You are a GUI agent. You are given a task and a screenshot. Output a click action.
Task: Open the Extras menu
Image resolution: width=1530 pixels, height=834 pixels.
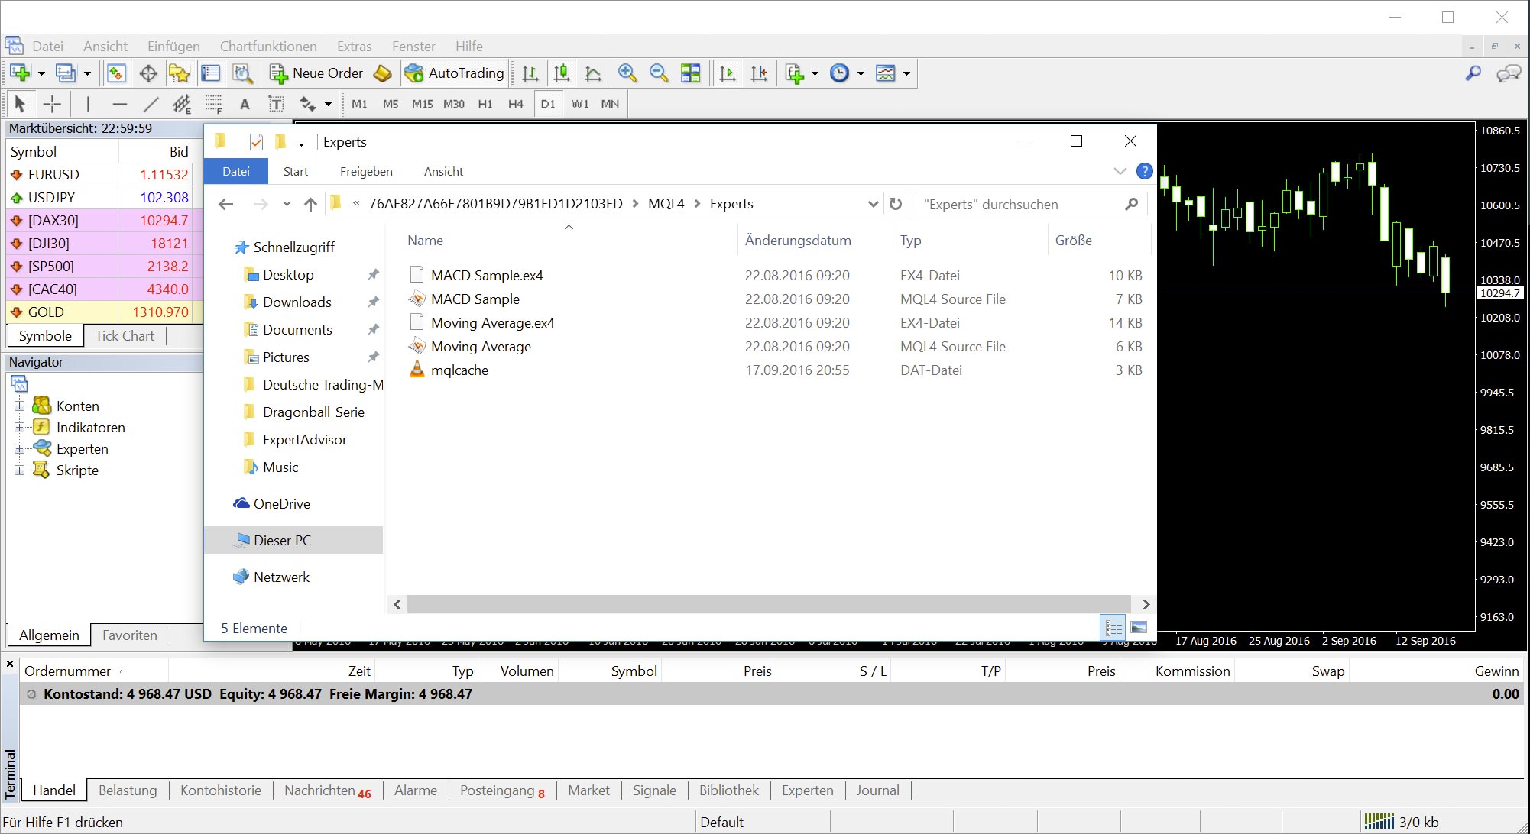pos(355,47)
